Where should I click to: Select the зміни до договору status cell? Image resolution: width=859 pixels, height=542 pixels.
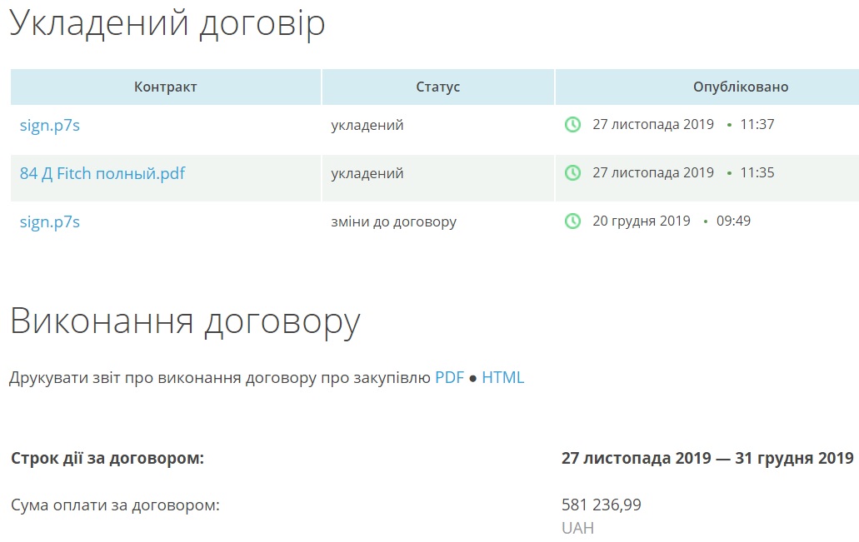coord(393,222)
